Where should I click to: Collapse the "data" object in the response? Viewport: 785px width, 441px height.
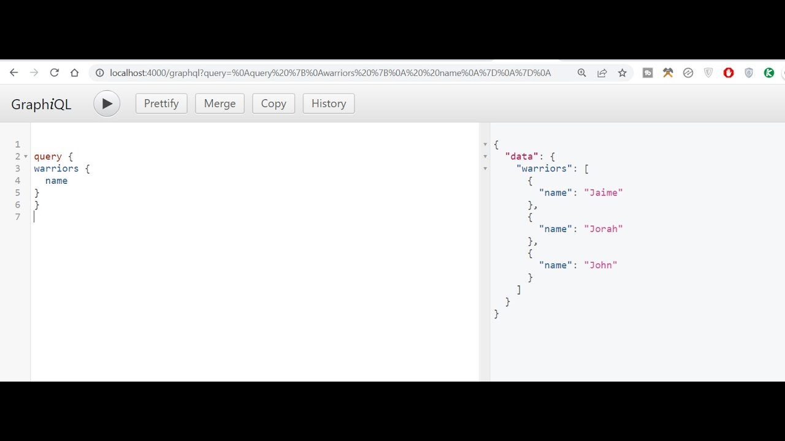(x=485, y=157)
